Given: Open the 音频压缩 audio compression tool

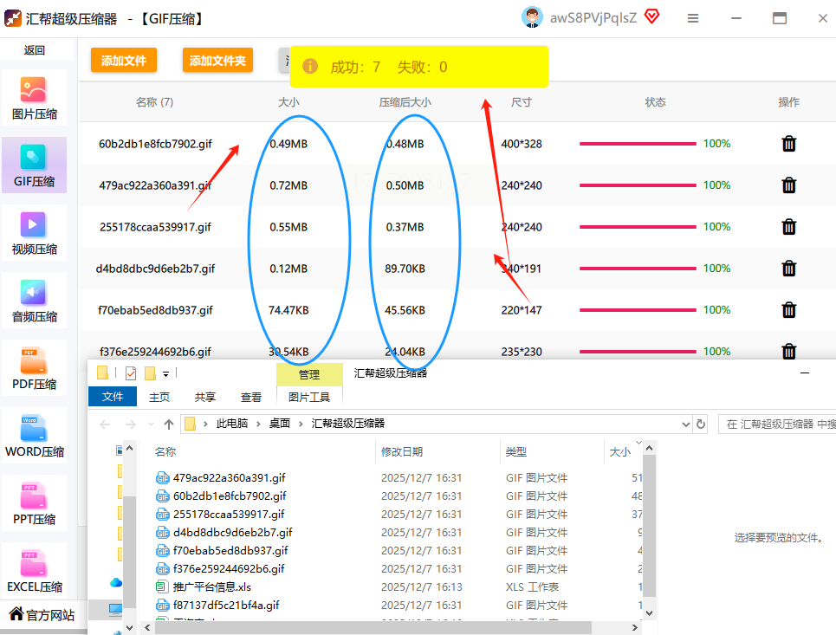Looking at the screenshot, I should click(34, 301).
